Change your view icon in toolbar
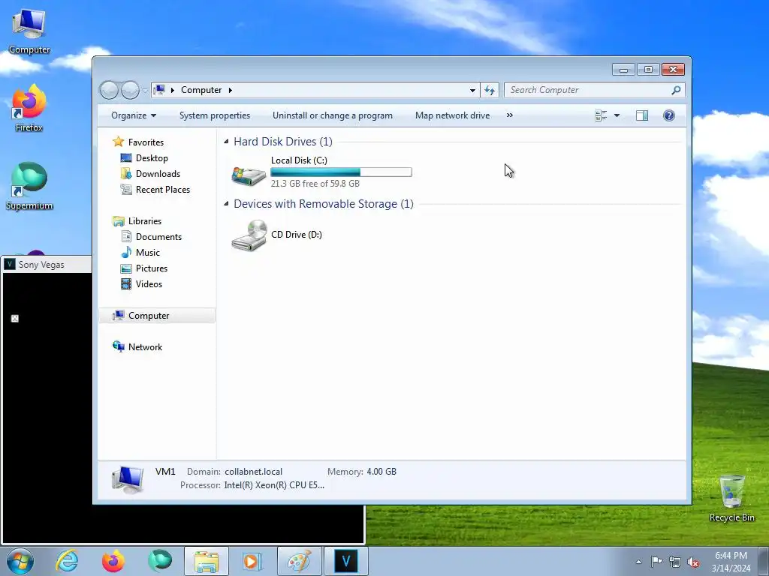Viewport: 769px width, 576px height. pos(601,115)
